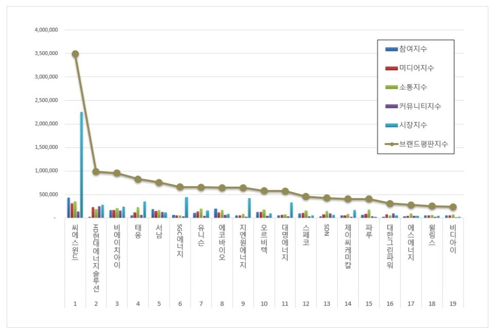The width and height of the screenshot is (495, 335).
Task: Click rank number 19 below 비디아이
Action: tap(453, 304)
